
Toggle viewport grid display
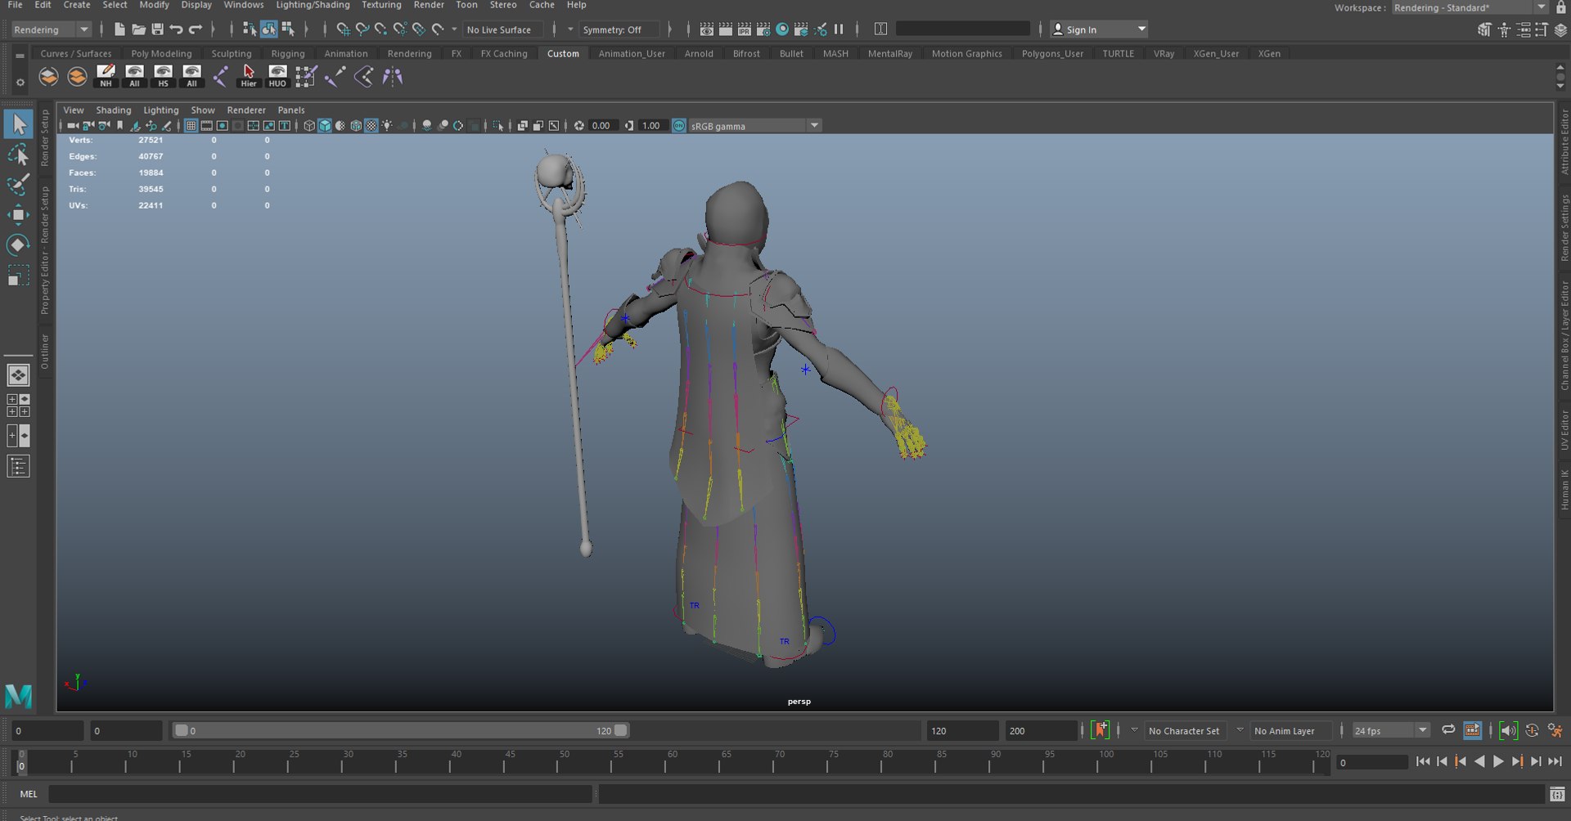191,126
